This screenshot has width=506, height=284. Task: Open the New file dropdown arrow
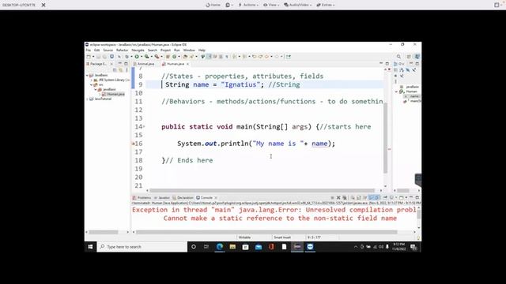click(93, 57)
